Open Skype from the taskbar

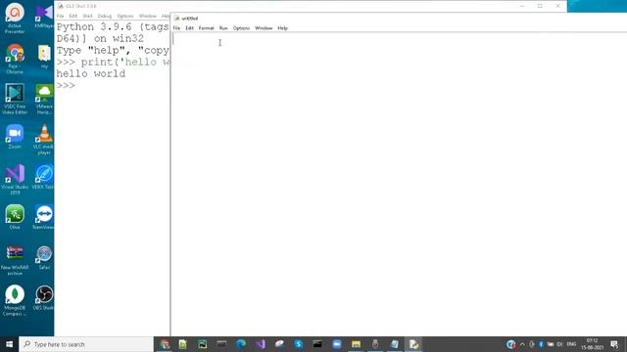tap(298, 344)
